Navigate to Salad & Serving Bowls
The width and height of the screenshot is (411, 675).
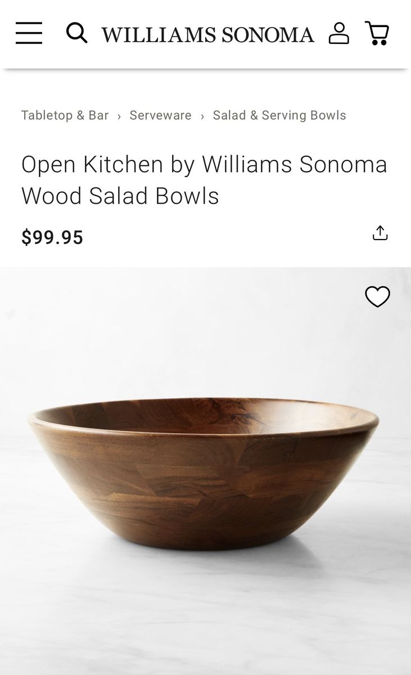click(x=279, y=115)
